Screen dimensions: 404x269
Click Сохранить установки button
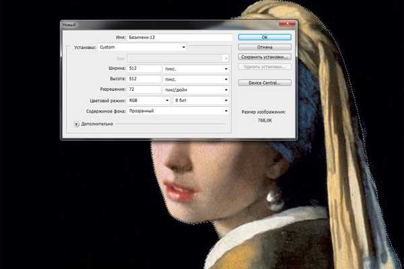265,57
